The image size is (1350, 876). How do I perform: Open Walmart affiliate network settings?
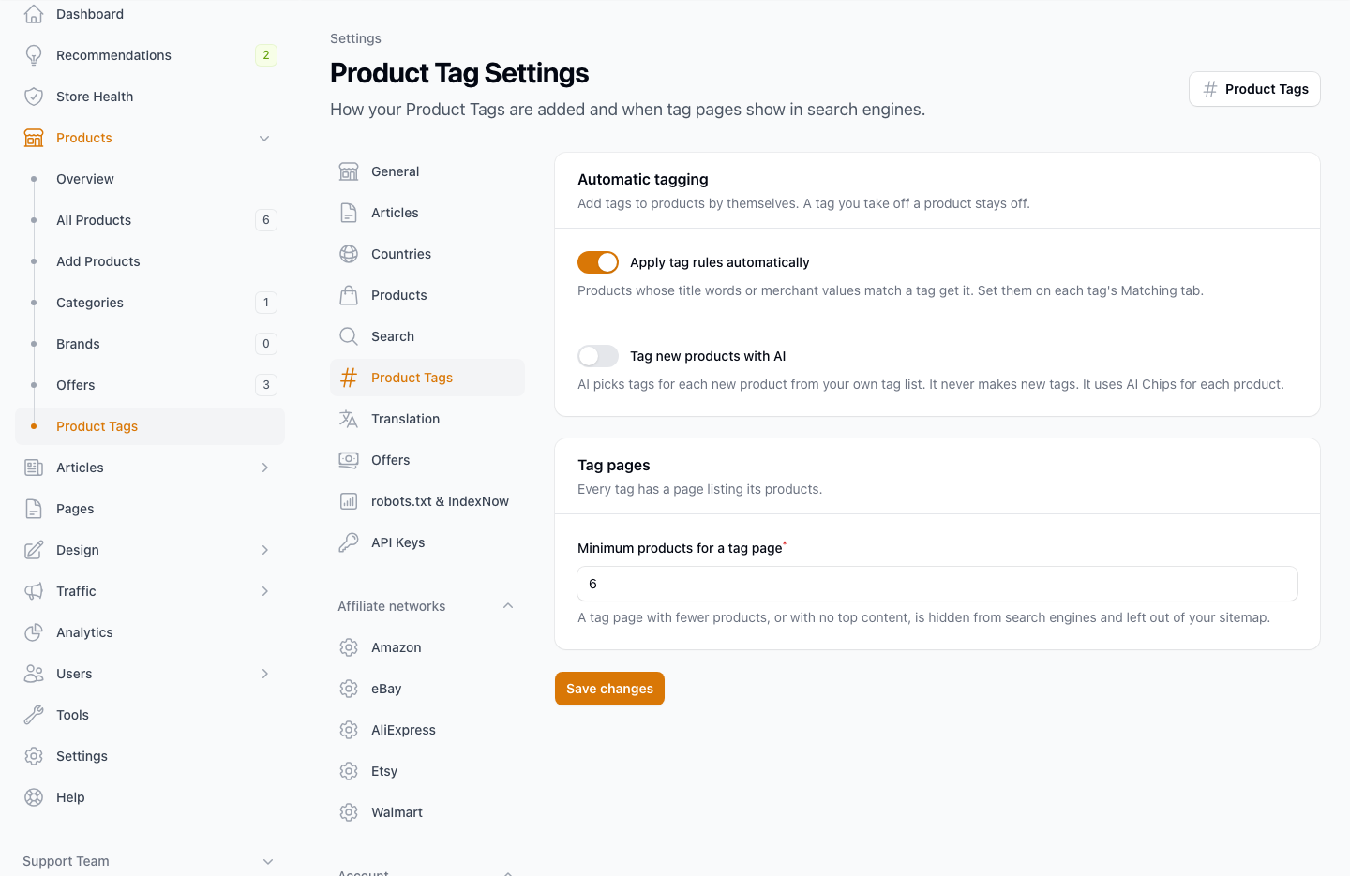(427, 812)
